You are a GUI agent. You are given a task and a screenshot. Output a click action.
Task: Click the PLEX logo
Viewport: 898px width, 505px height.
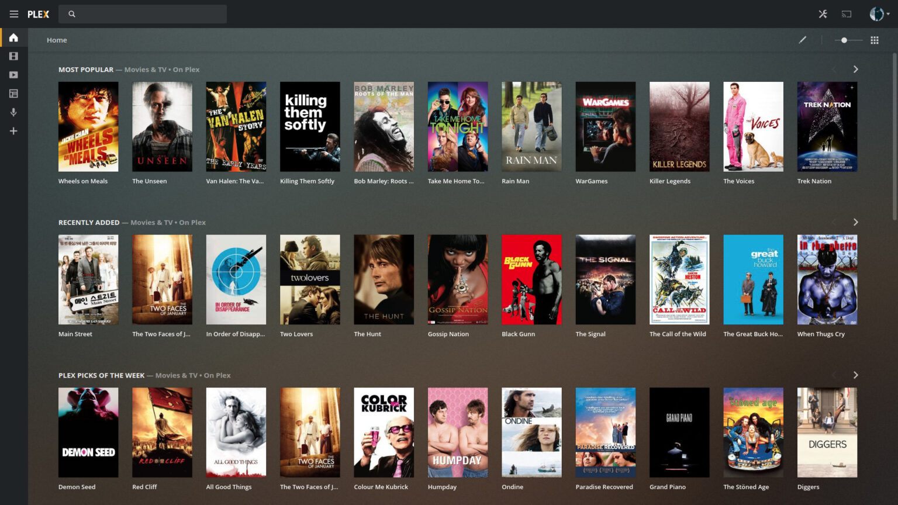39,13
